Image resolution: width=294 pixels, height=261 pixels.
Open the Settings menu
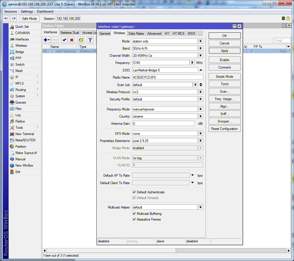27,11
